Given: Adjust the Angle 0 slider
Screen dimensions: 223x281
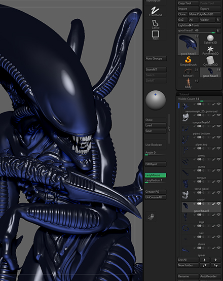Looking at the screenshot, I should pos(155,153).
